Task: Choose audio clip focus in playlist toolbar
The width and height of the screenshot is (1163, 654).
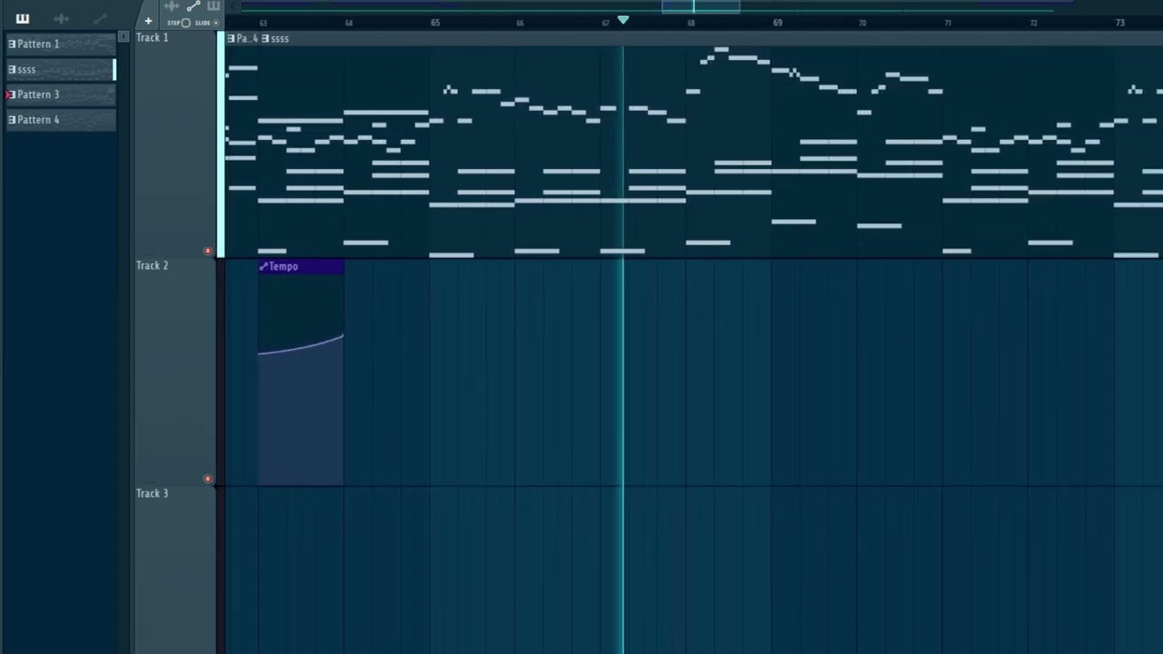Action: coord(172,6)
